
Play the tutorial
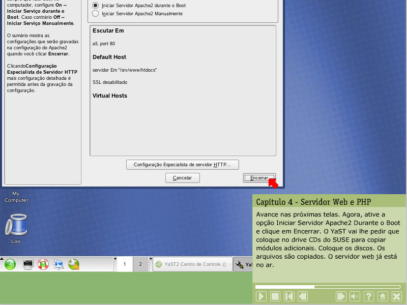click(x=261, y=296)
